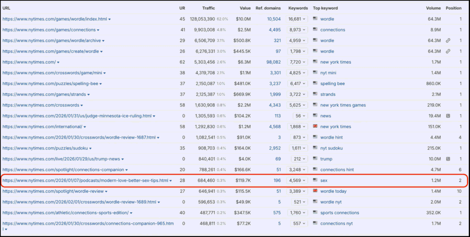Open referring domains count 196

pos(277,181)
